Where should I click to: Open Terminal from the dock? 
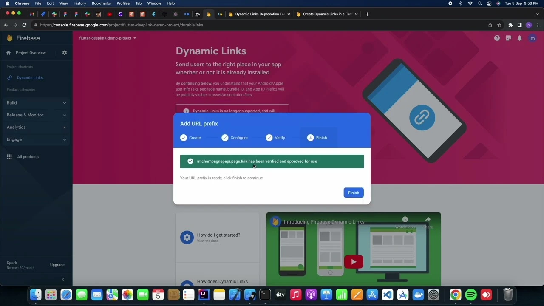tap(265, 295)
